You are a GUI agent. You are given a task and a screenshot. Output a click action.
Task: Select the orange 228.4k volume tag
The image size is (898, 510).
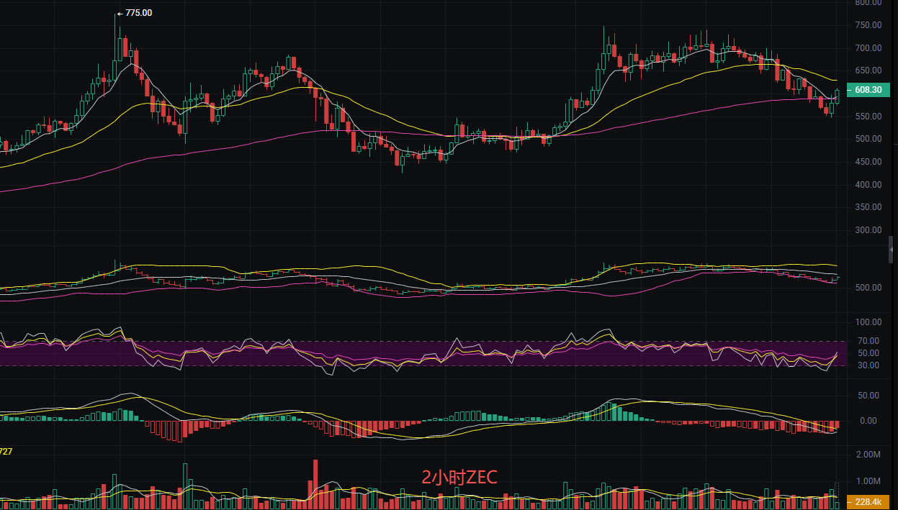click(x=868, y=501)
